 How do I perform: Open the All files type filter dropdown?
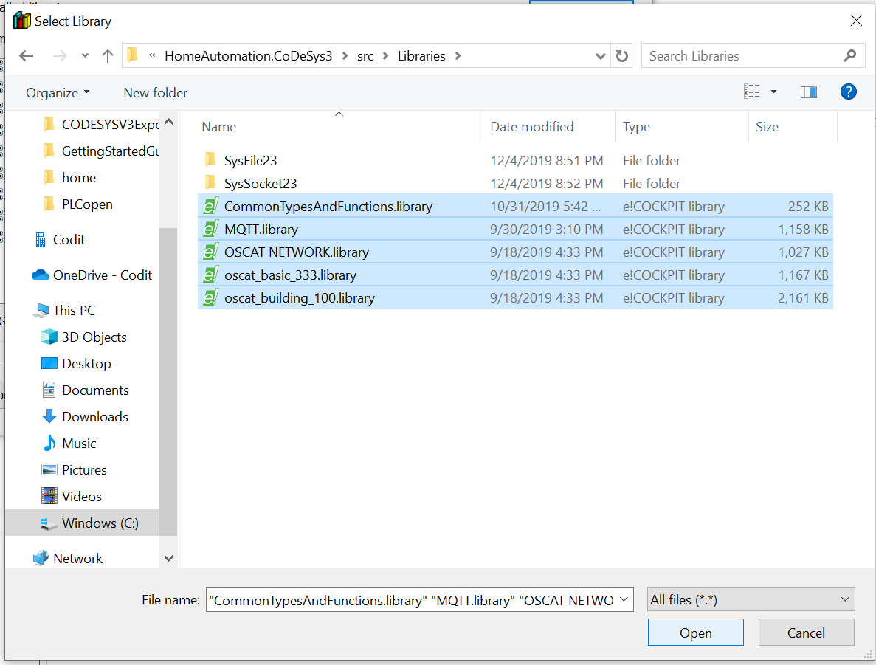tap(751, 599)
